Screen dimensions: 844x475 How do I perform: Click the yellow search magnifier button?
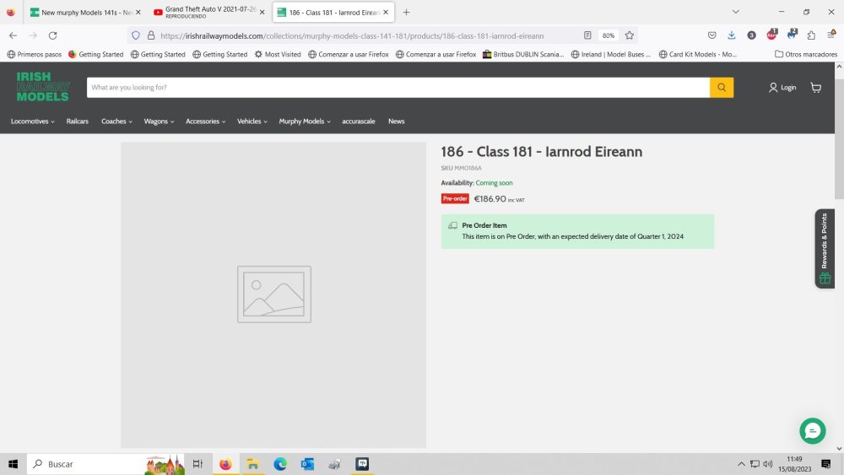pyautogui.click(x=721, y=88)
